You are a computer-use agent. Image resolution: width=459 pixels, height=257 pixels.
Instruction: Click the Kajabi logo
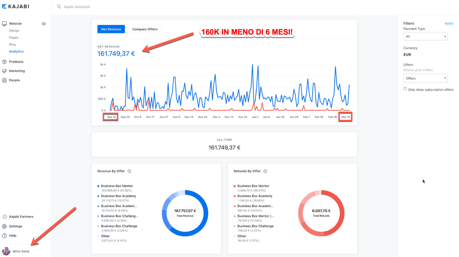(16, 7)
